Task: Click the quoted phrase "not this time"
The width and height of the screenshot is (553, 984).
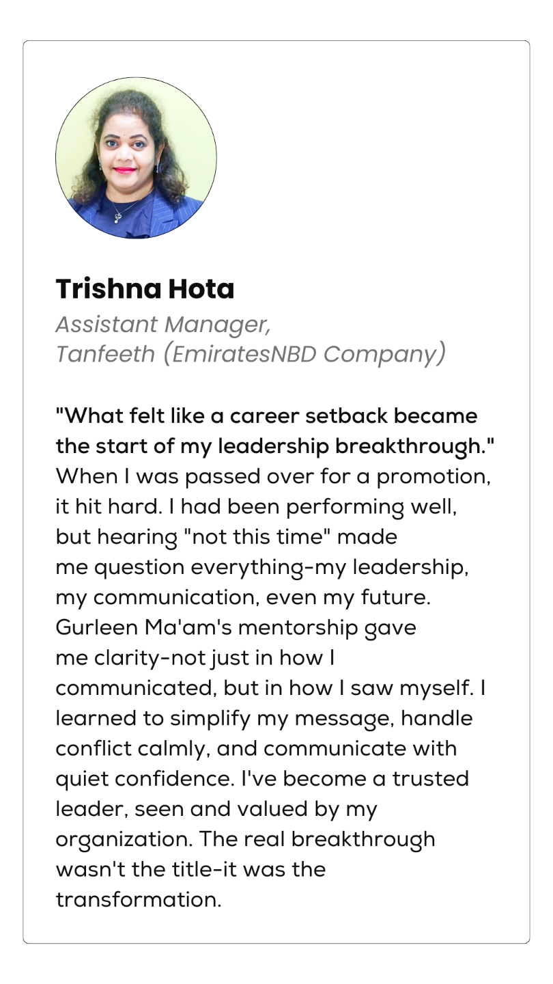Action: (259, 536)
